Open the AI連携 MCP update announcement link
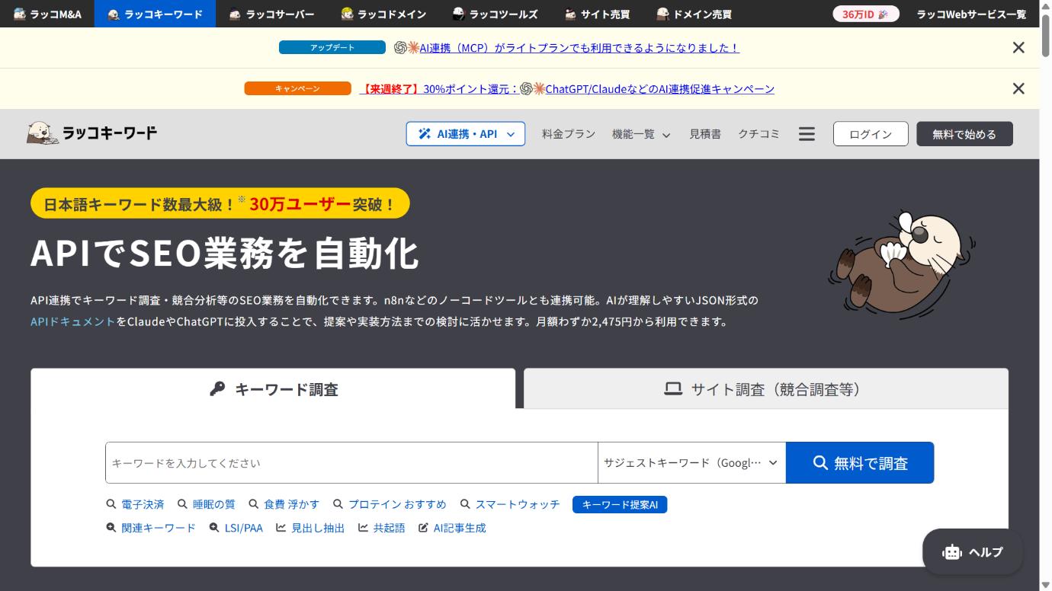This screenshot has height=591, width=1052. pos(566,48)
